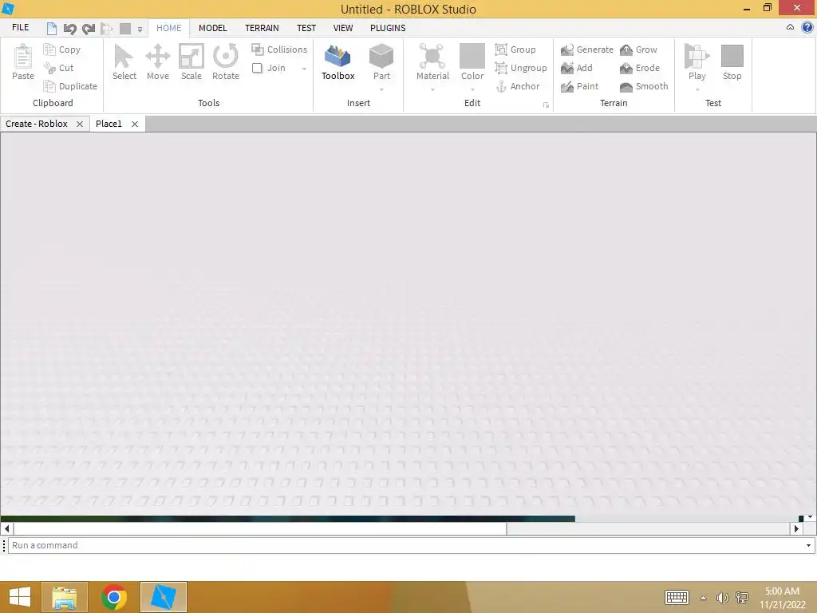Click Ungroup in the Edit section

(x=520, y=68)
